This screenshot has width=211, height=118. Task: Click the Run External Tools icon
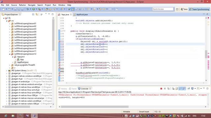(x=39, y=9)
